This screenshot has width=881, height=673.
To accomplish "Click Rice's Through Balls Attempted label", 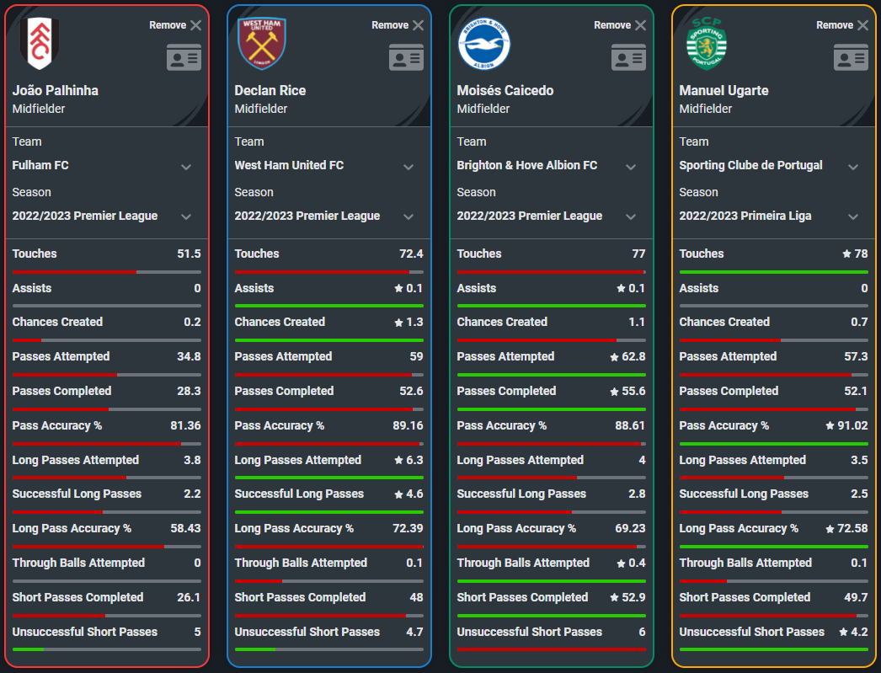I will pyautogui.click(x=301, y=563).
